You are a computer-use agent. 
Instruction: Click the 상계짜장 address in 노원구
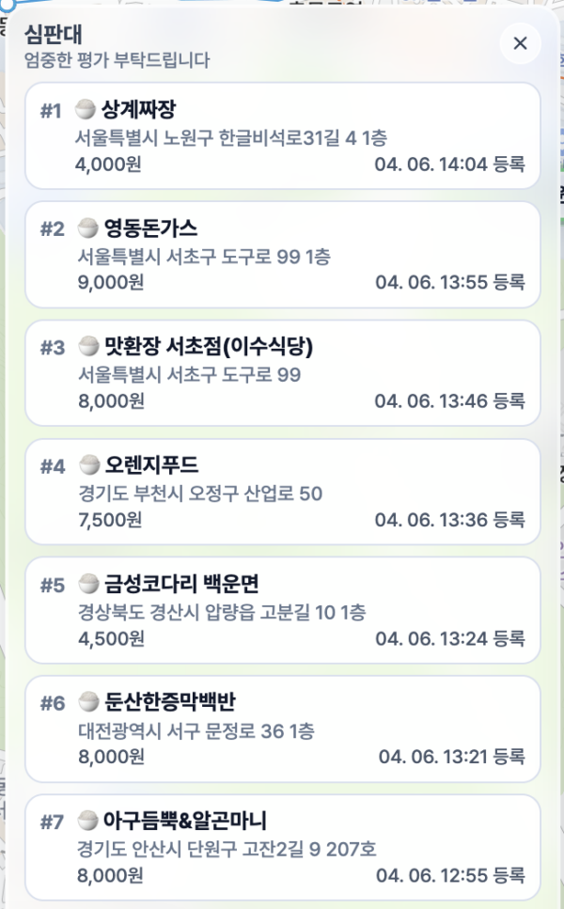[x=231, y=138]
